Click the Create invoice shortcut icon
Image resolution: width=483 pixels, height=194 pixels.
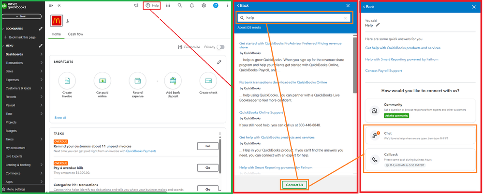click(x=67, y=81)
